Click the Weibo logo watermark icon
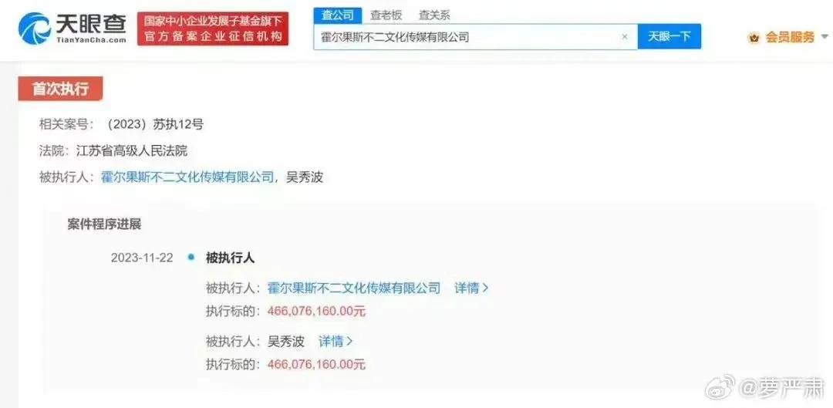The image size is (833, 408). coord(720,386)
